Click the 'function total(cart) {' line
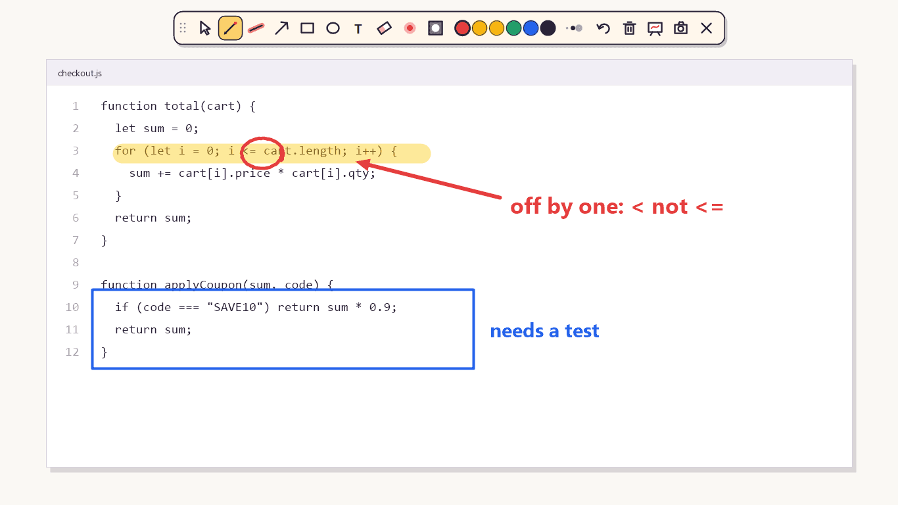 click(178, 106)
